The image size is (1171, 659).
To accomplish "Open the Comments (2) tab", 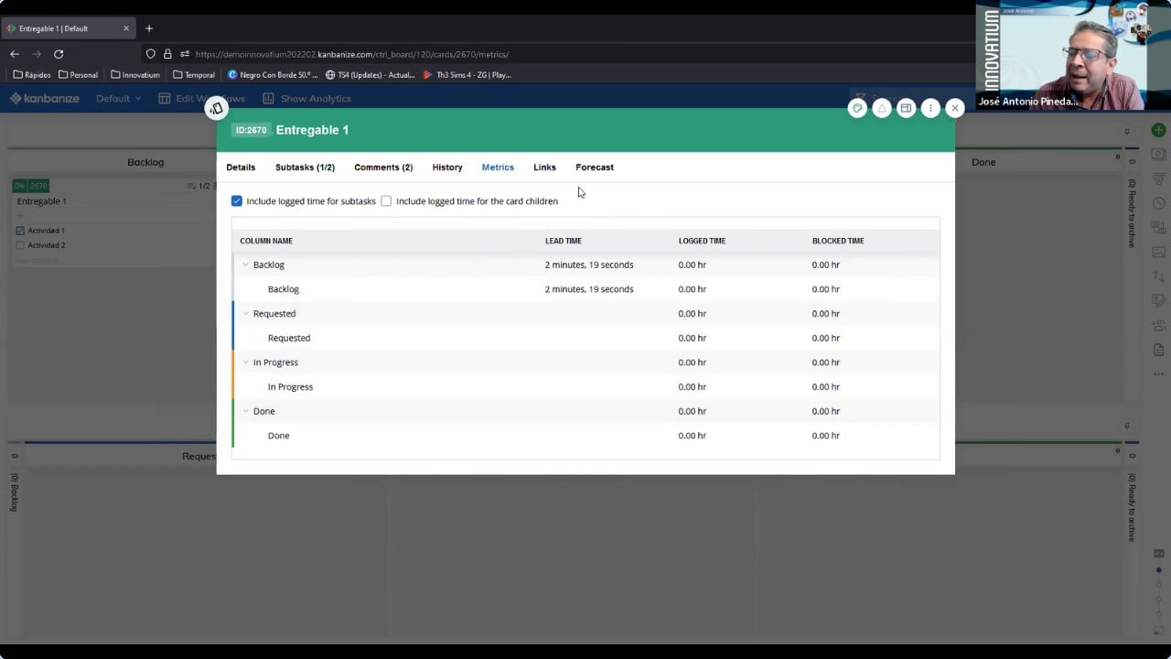I will coord(382,167).
